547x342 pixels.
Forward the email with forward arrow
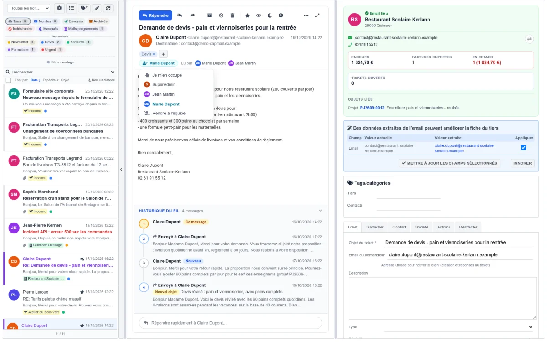point(192,16)
